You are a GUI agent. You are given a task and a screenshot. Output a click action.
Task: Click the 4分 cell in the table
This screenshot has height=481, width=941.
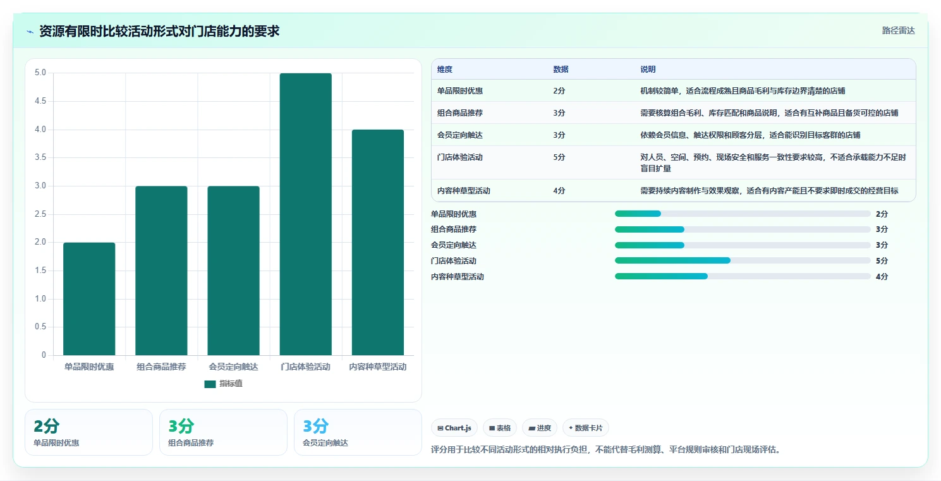(x=559, y=191)
